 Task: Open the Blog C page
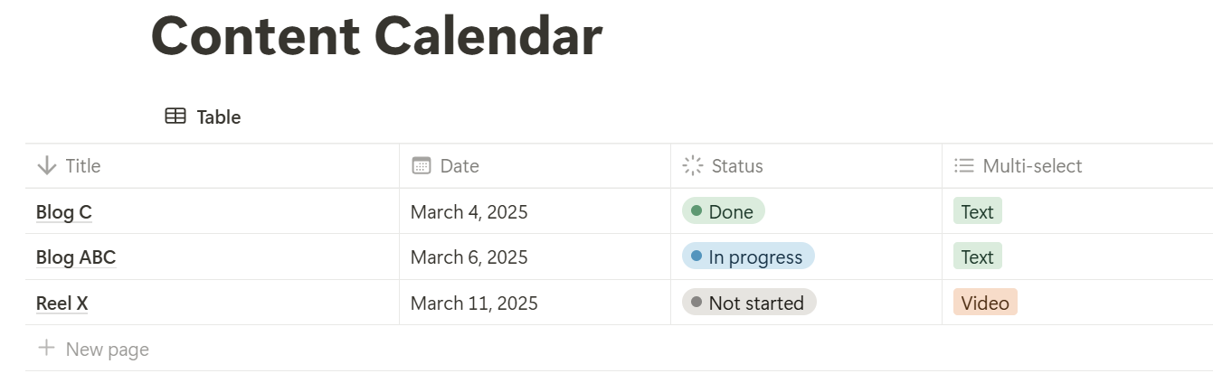[64, 212]
